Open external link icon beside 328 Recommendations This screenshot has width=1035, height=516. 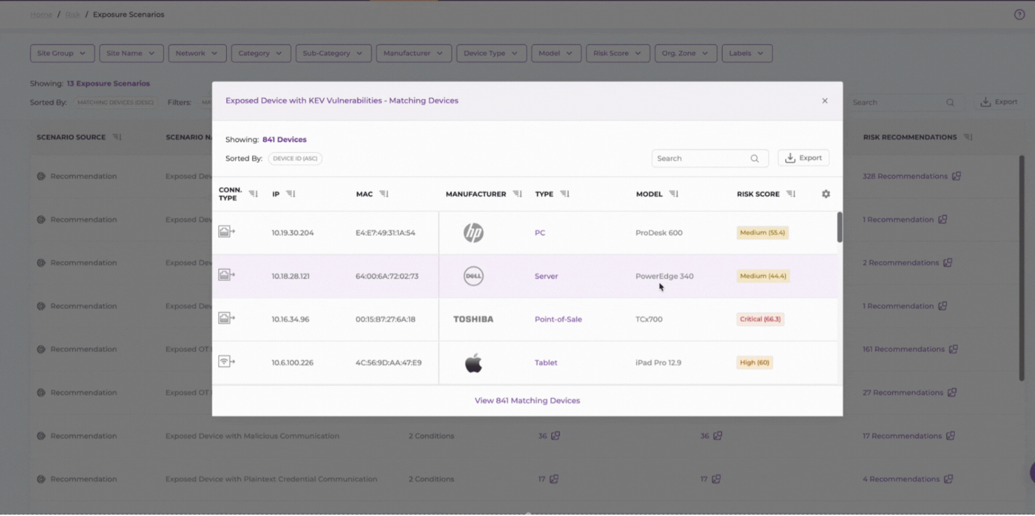(x=956, y=176)
